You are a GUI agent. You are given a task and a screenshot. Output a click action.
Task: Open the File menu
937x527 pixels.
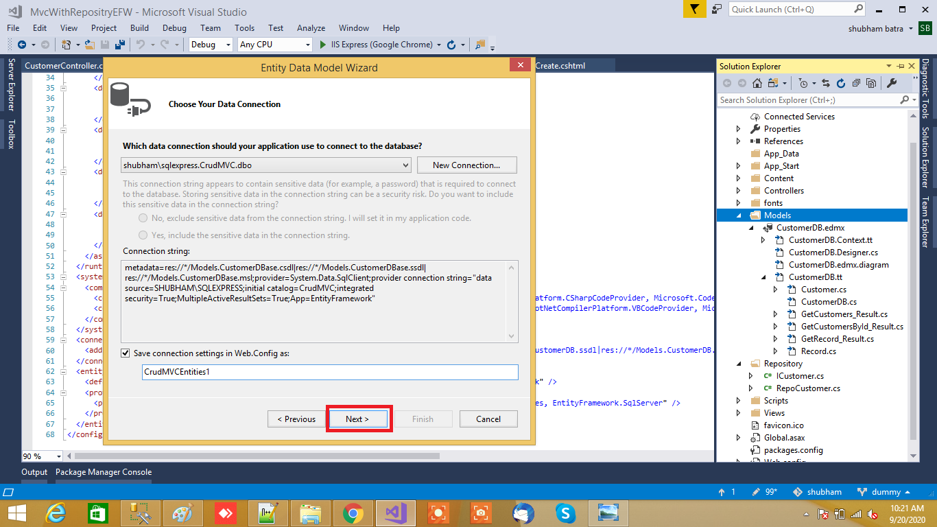13,28
